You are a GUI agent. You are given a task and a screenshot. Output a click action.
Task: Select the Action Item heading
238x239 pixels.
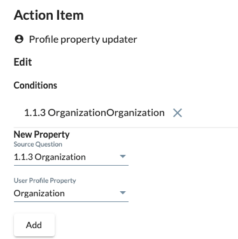(x=48, y=15)
